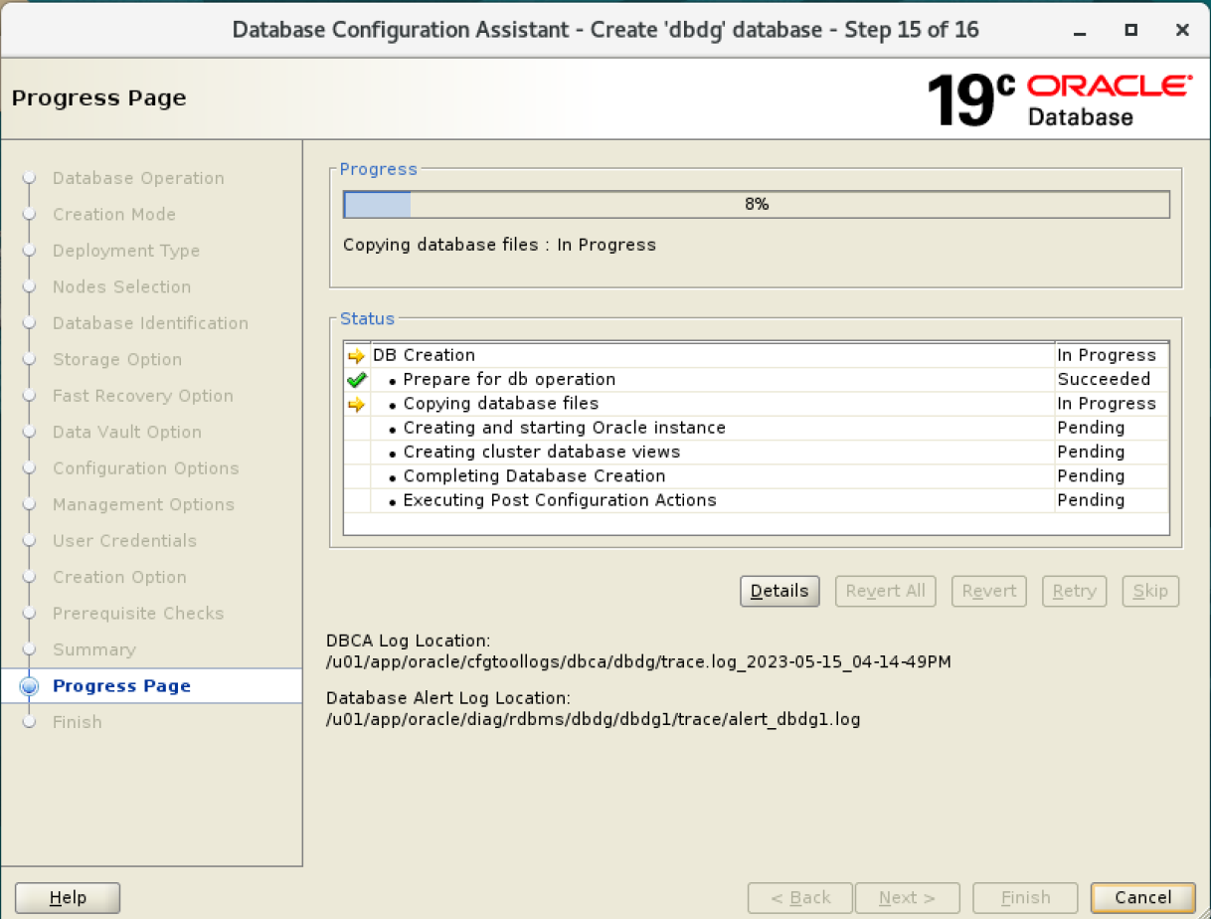Click the window title bar text

tap(605, 30)
